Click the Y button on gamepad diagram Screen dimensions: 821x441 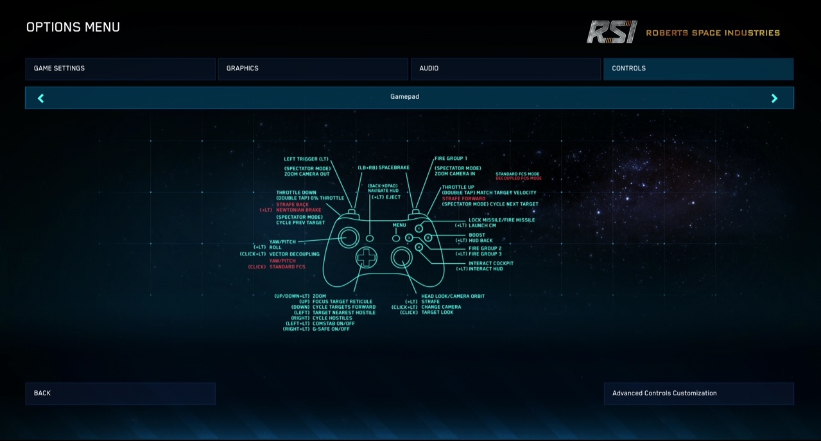pos(419,229)
